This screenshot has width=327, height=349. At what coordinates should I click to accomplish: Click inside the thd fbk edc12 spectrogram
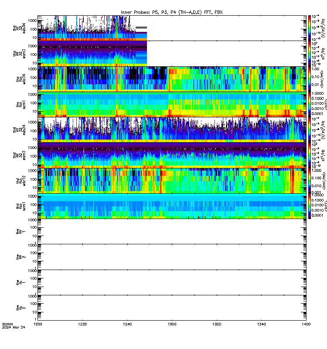[172, 181]
